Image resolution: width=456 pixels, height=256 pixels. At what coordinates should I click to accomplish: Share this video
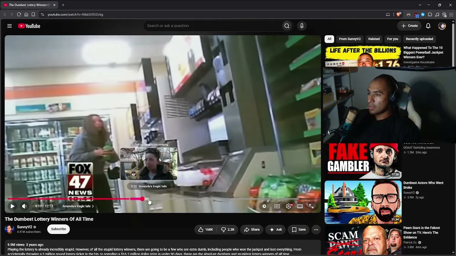click(252, 230)
